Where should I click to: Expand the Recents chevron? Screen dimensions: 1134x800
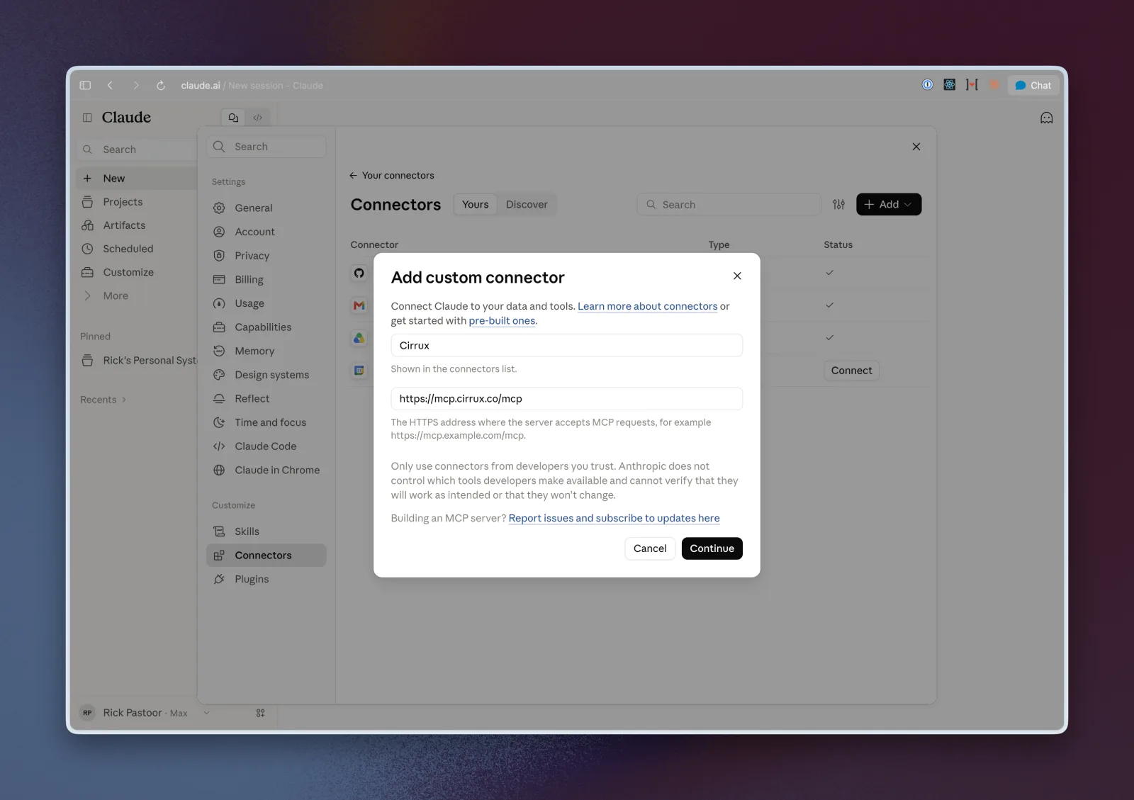point(124,400)
